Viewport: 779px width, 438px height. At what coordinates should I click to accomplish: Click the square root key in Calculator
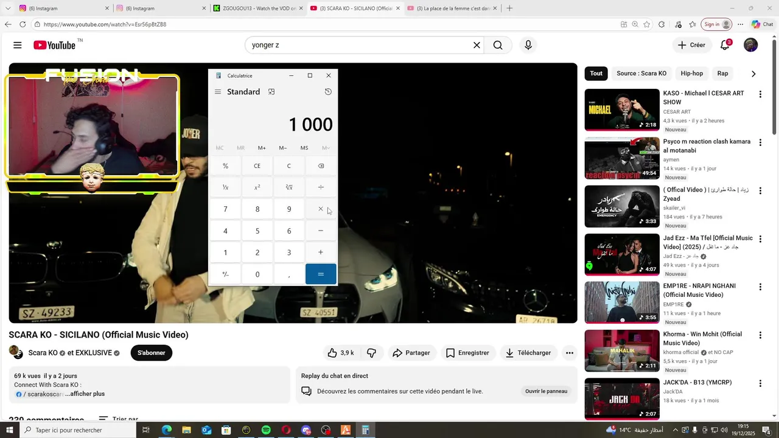[x=289, y=187]
